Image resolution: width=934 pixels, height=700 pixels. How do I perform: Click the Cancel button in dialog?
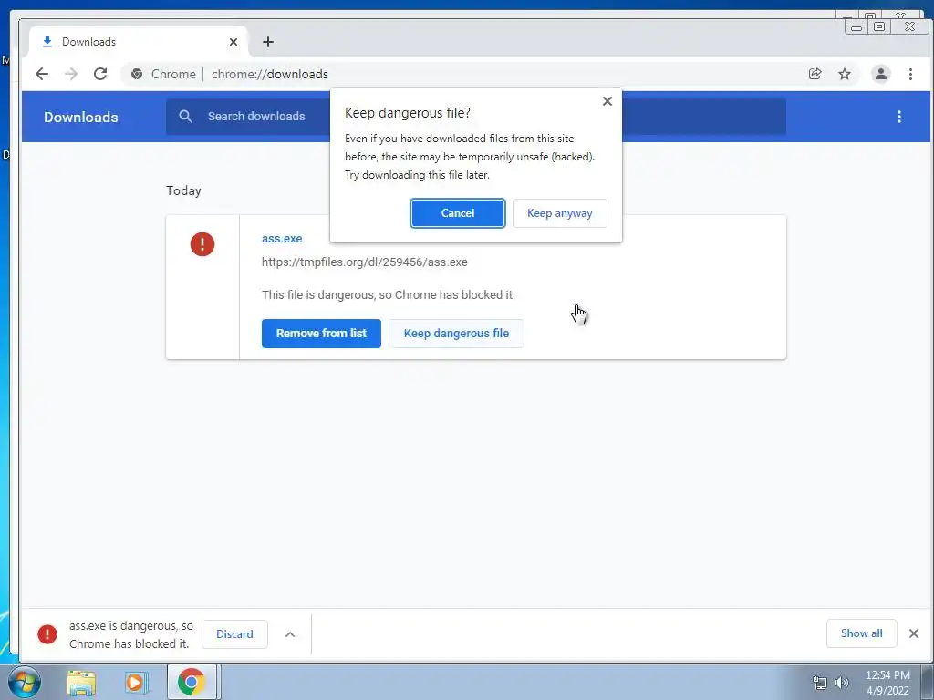click(458, 213)
